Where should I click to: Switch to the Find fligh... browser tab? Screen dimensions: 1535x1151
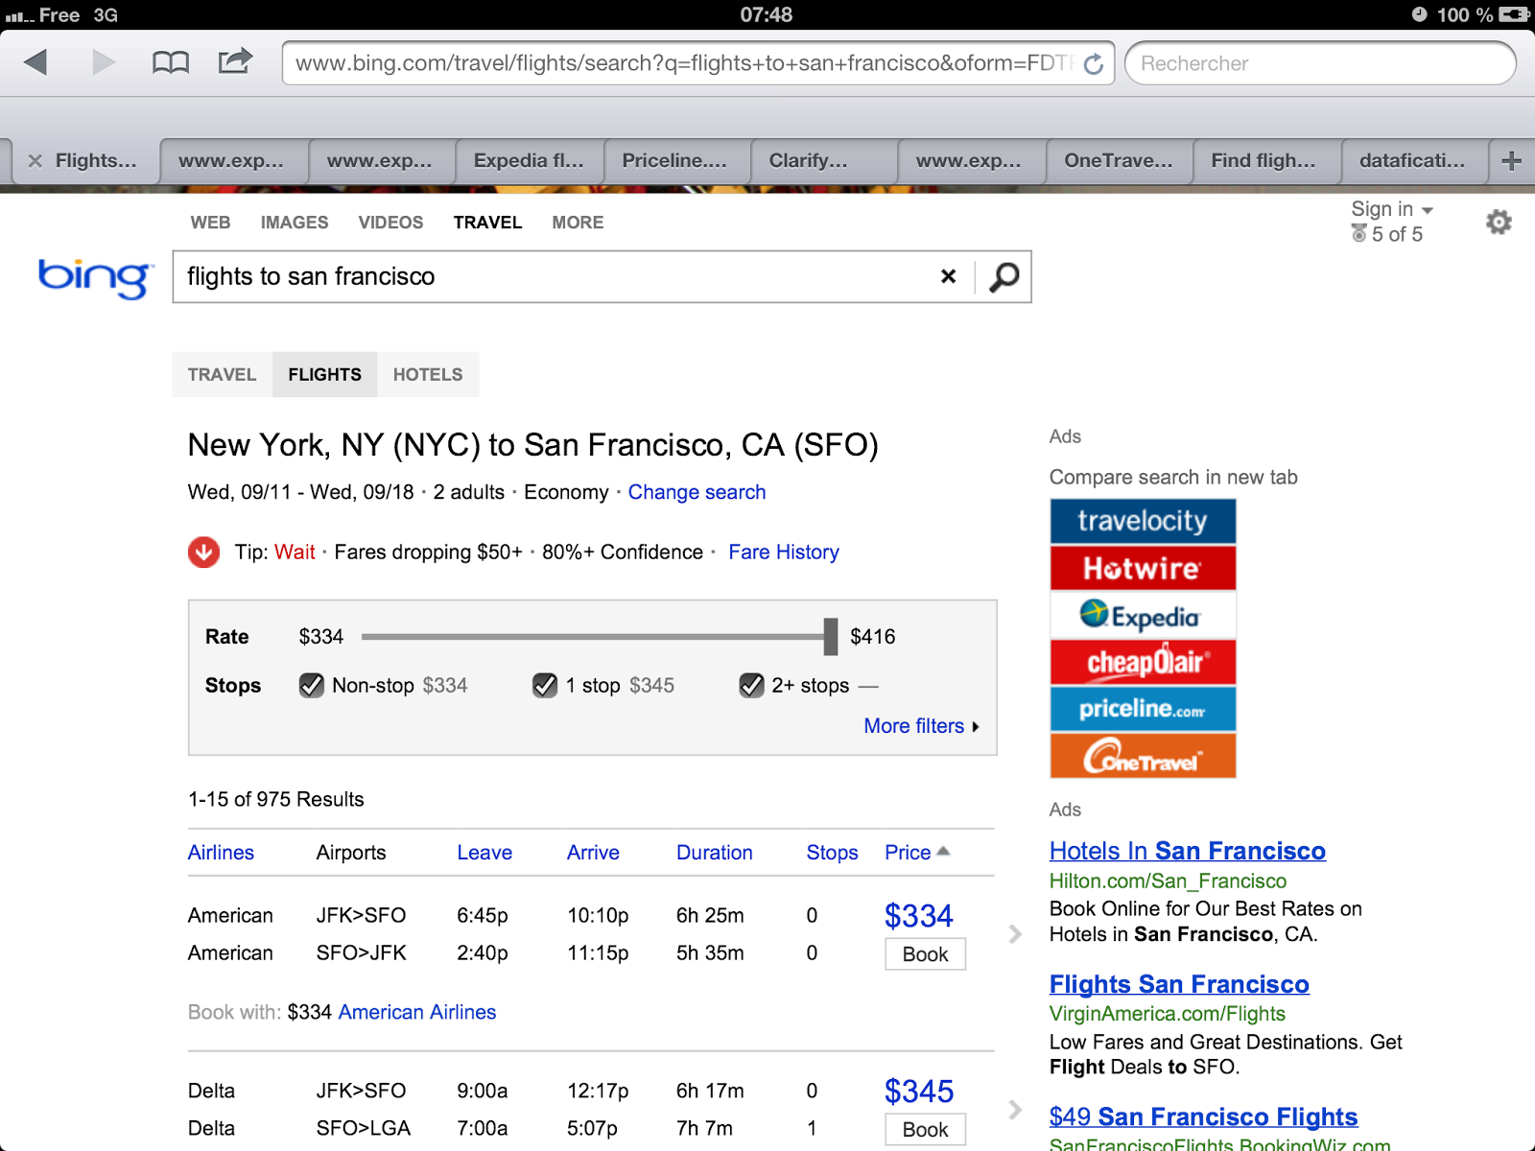(x=1265, y=161)
